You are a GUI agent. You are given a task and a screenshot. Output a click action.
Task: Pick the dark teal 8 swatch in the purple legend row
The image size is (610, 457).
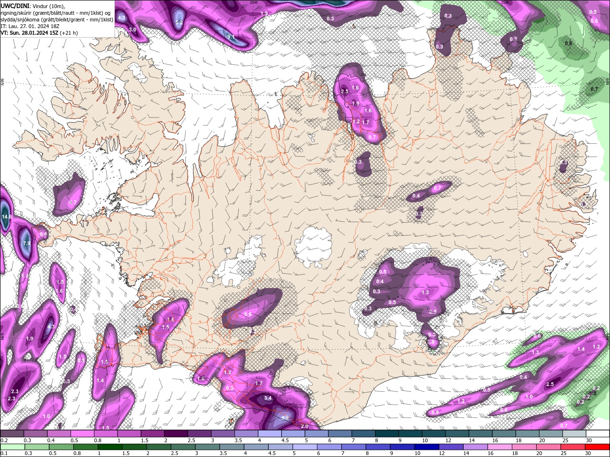pos(387,434)
